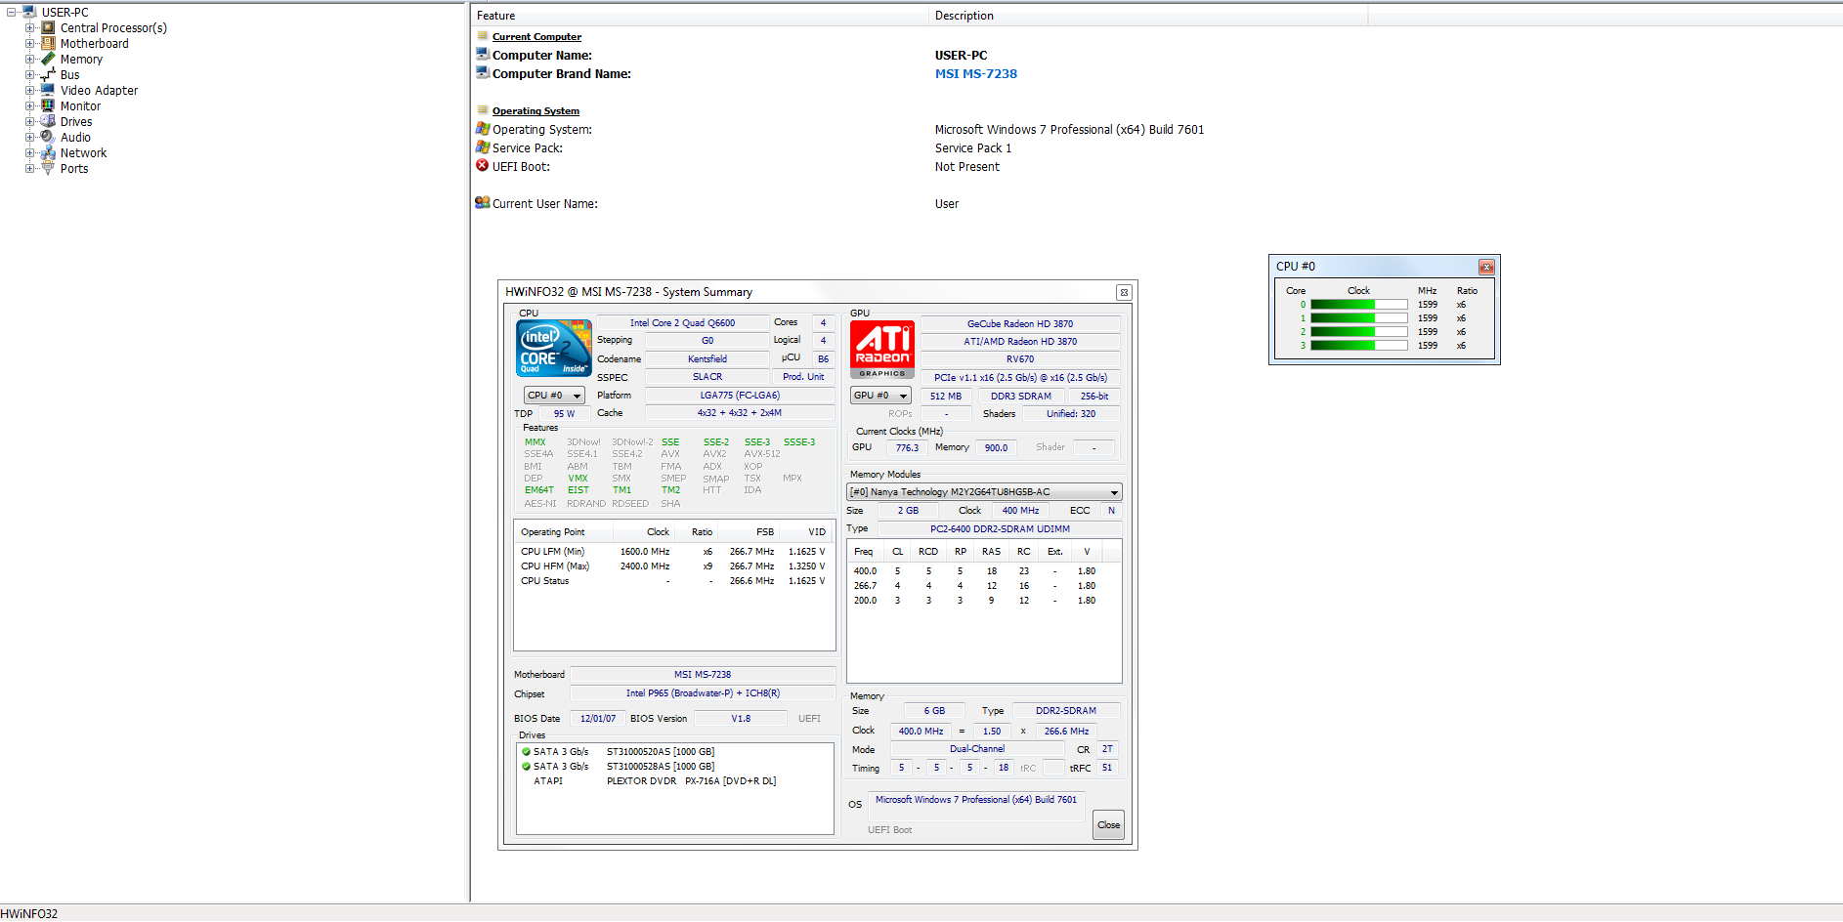
Task: Click the Ports tree icon
Action: pyautogui.click(x=48, y=168)
